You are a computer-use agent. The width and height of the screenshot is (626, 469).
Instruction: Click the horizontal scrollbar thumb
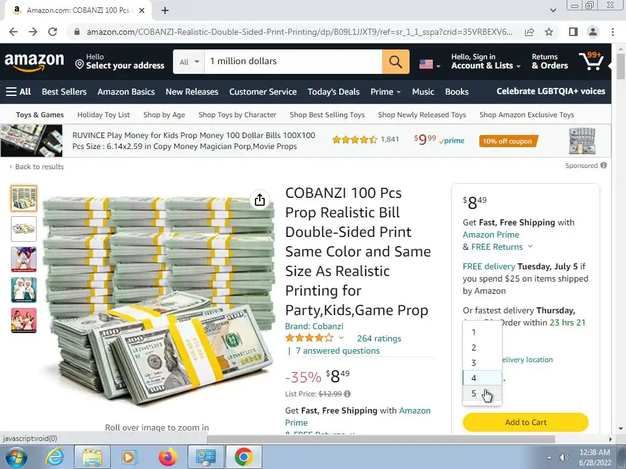tap(381, 440)
